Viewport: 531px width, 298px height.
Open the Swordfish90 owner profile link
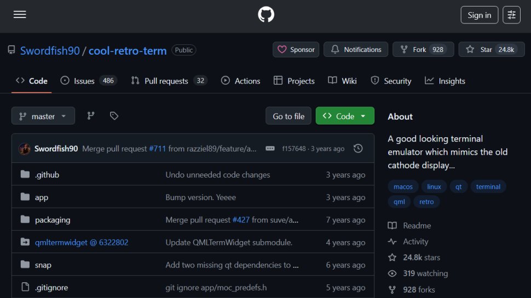click(50, 50)
